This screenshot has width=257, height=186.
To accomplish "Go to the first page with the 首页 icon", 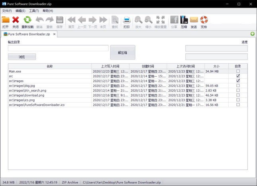I will [71, 20].
